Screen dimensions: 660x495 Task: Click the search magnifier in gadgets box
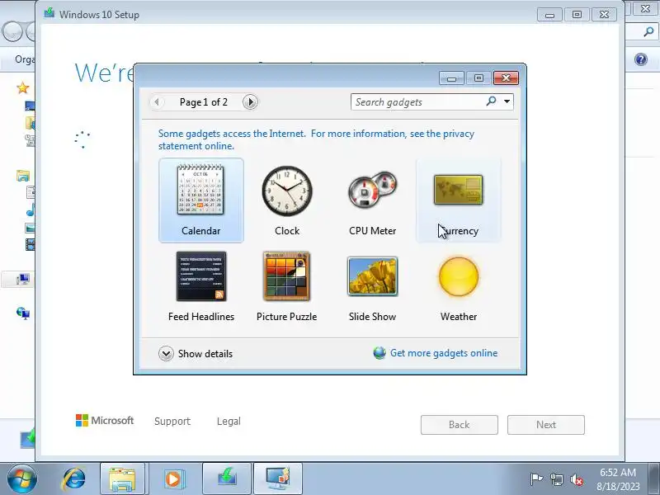(x=491, y=101)
